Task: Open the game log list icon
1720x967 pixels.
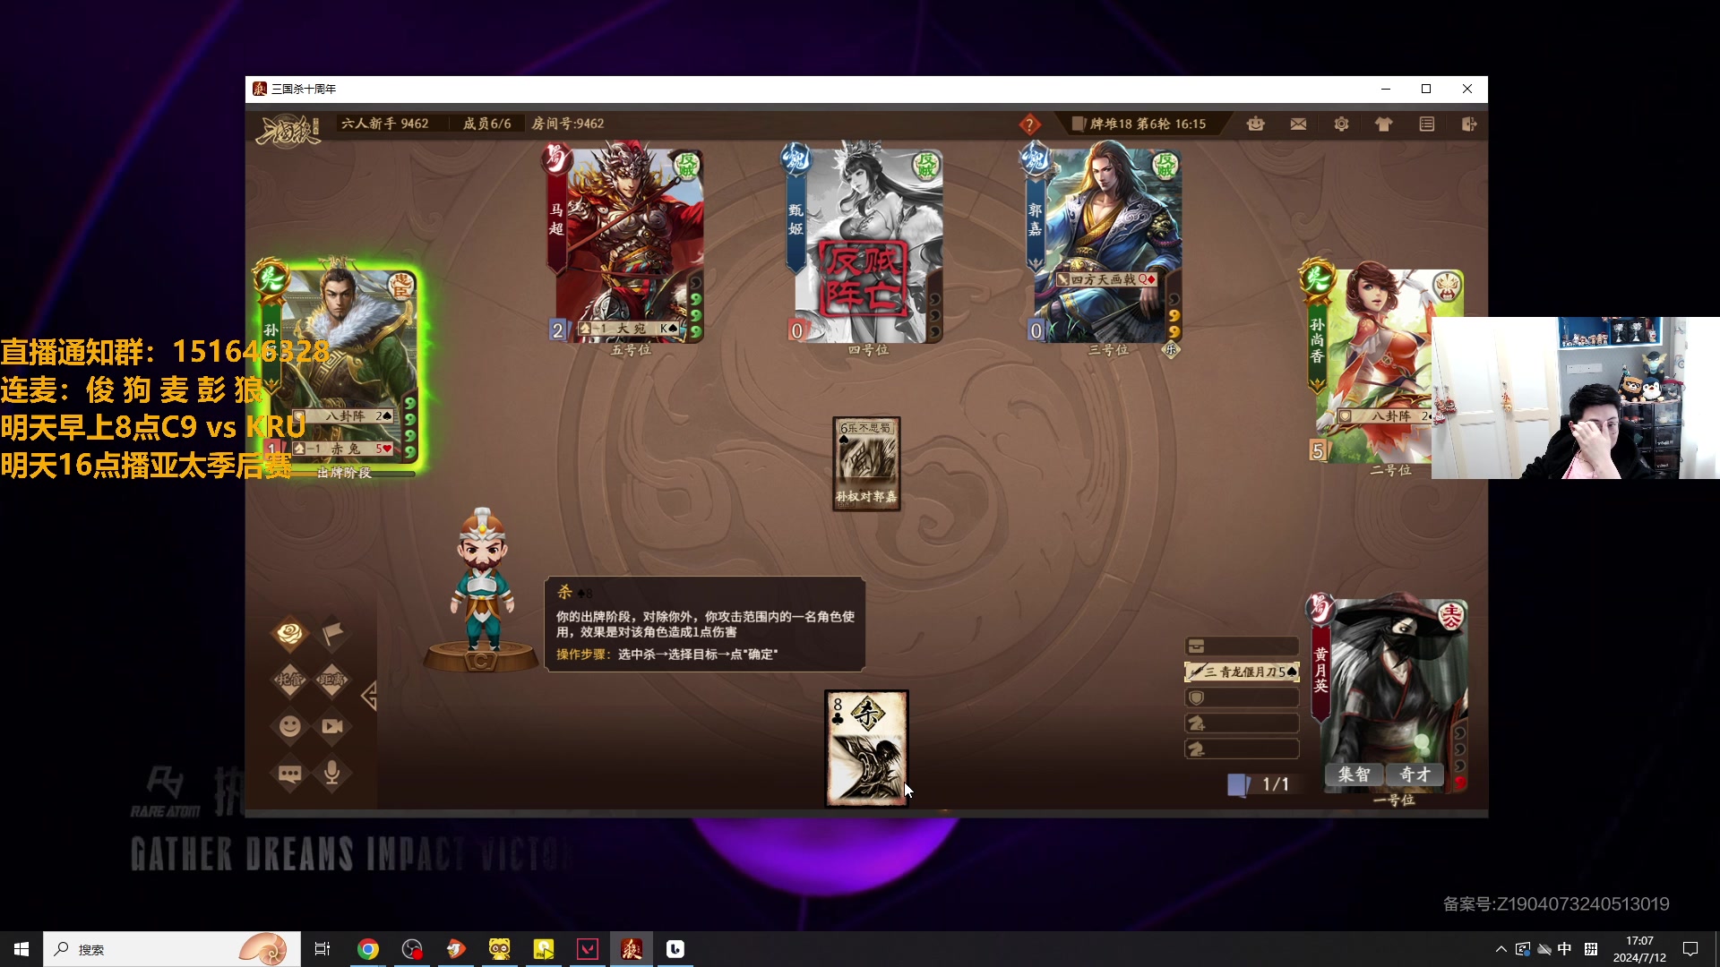Action: tap(1427, 124)
